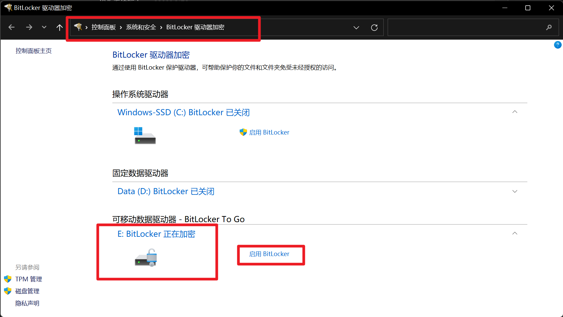Image resolution: width=563 pixels, height=317 pixels.
Task: Click shield icon beside 磁盘管理
Action: (8, 291)
